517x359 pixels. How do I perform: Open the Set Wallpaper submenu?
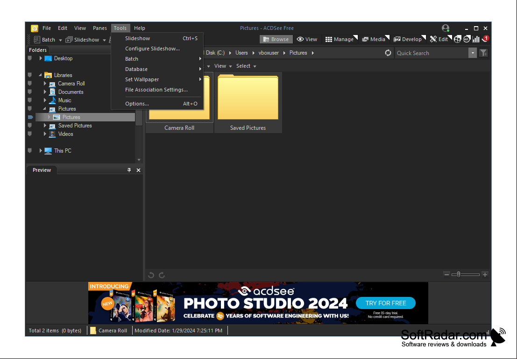pos(157,79)
